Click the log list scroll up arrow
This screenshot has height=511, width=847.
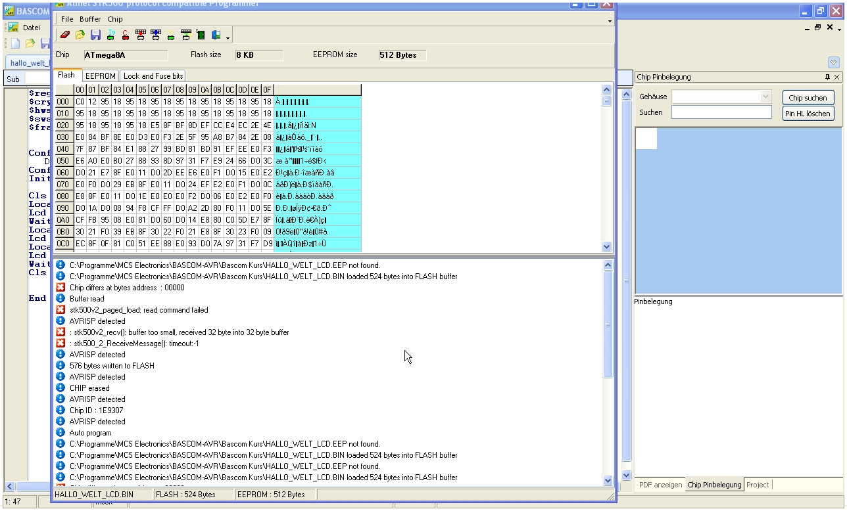608,265
